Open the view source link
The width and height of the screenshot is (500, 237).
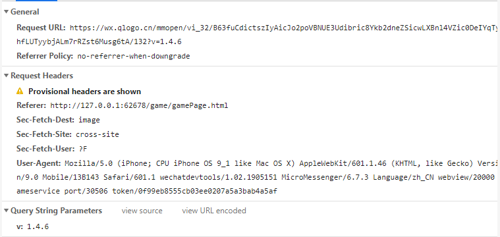point(142,211)
